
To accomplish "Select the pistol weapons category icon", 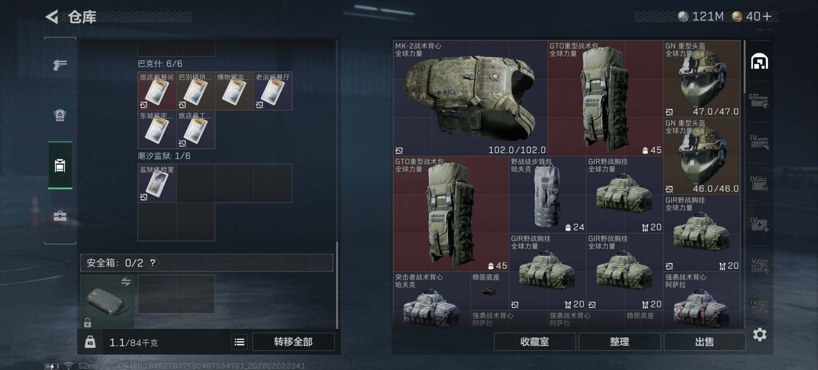I will click(x=60, y=65).
